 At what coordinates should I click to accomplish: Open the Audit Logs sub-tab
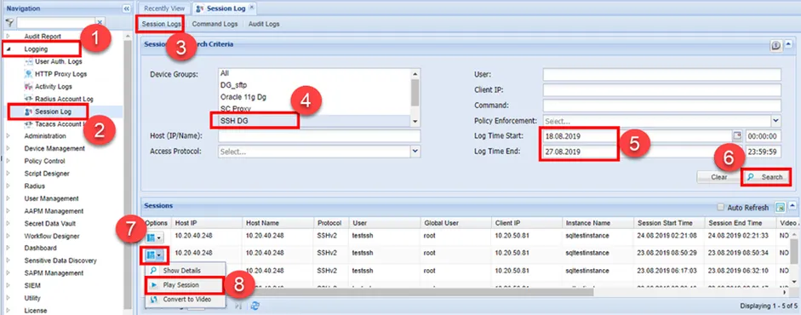(x=264, y=24)
